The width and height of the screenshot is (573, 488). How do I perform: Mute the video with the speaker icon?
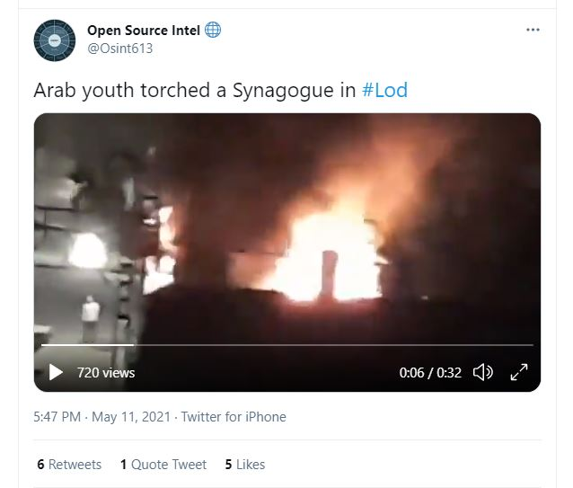point(483,372)
